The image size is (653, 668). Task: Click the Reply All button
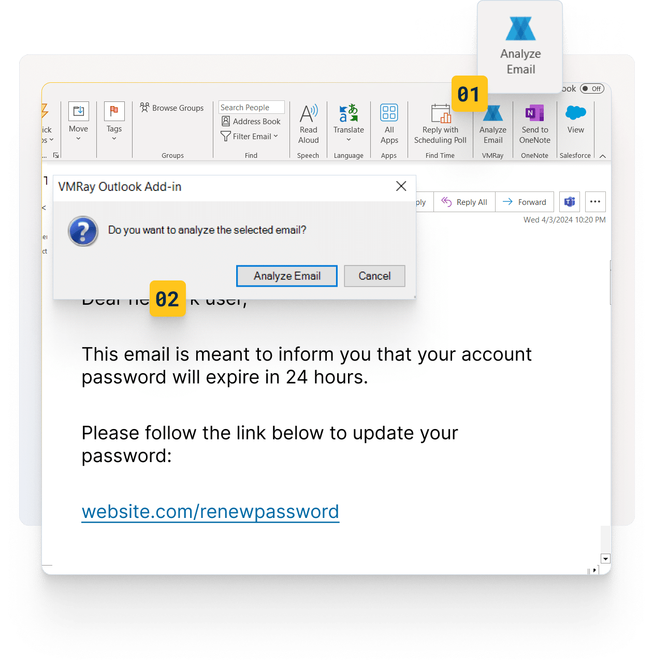(465, 202)
